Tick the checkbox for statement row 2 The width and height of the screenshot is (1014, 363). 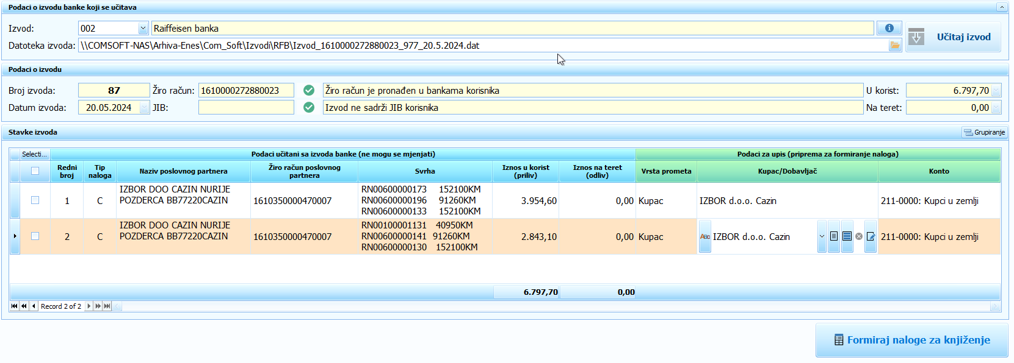pyautogui.click(x=35, y=236)
